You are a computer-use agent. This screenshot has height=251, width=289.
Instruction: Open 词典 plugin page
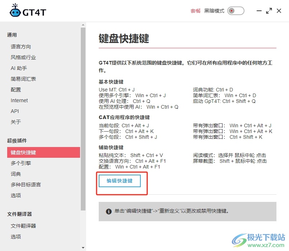(16, 174)
